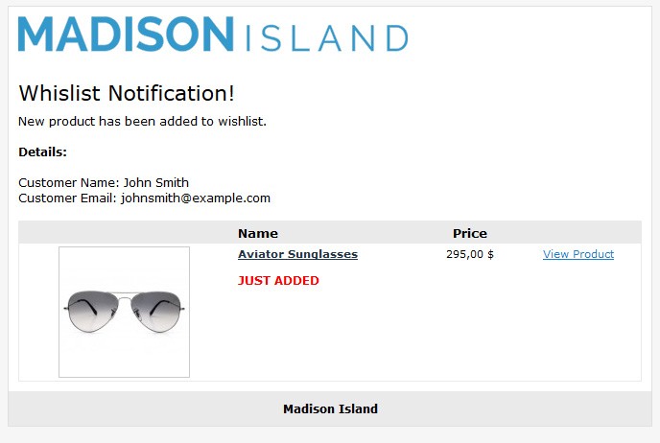Click the Aviator Sunglasses product thumbnail
The width and height of the screenshot is (660, 443).
tap(124, 312)
